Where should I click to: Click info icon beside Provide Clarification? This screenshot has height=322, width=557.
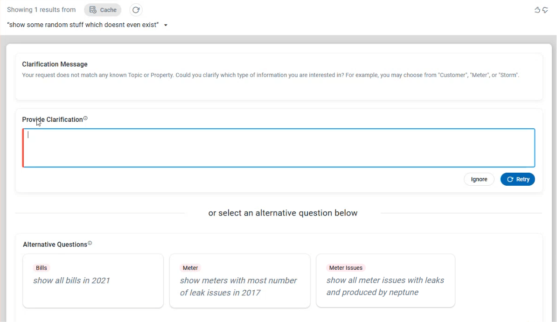point(85,119)
